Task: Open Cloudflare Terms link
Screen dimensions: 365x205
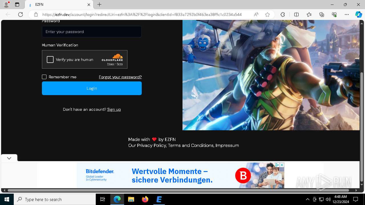Action: (x=120, y=64)
